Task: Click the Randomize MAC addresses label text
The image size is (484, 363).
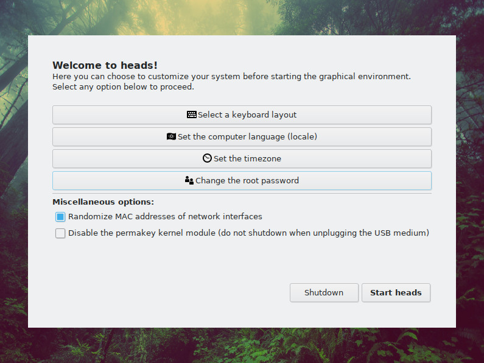Action: pyautogui.click(x=165, y=216)
